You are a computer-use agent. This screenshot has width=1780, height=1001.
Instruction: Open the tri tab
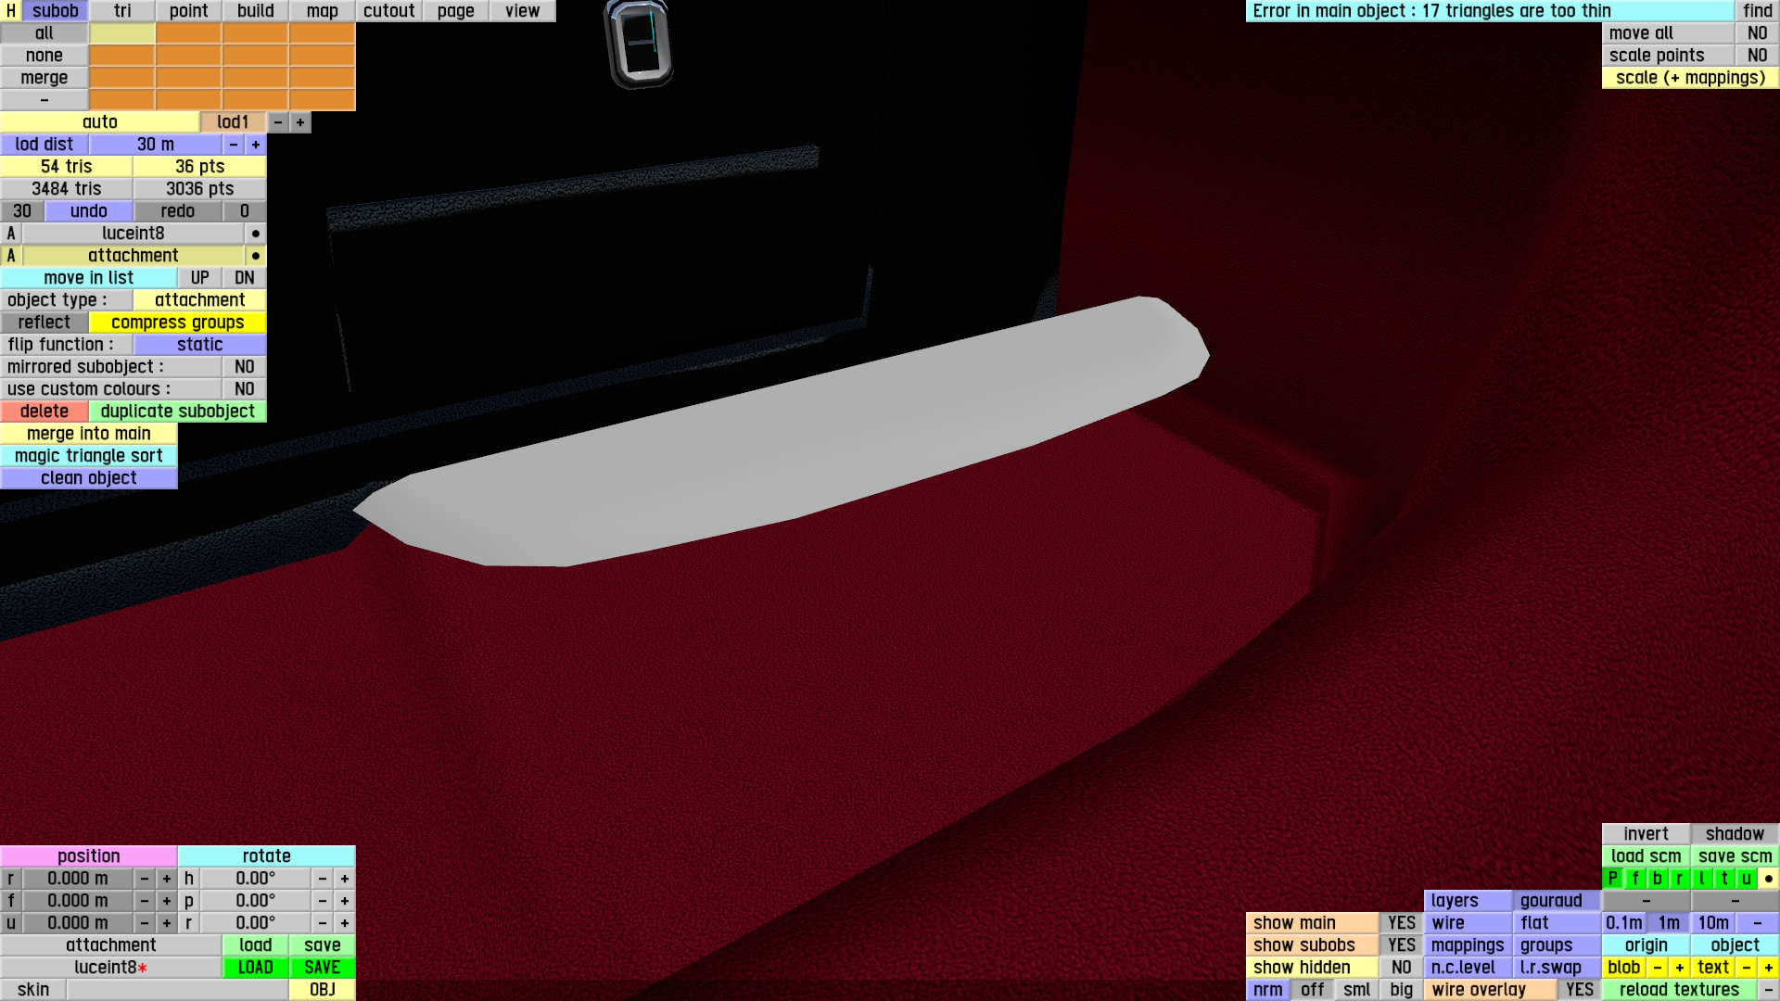click(122, 11)
